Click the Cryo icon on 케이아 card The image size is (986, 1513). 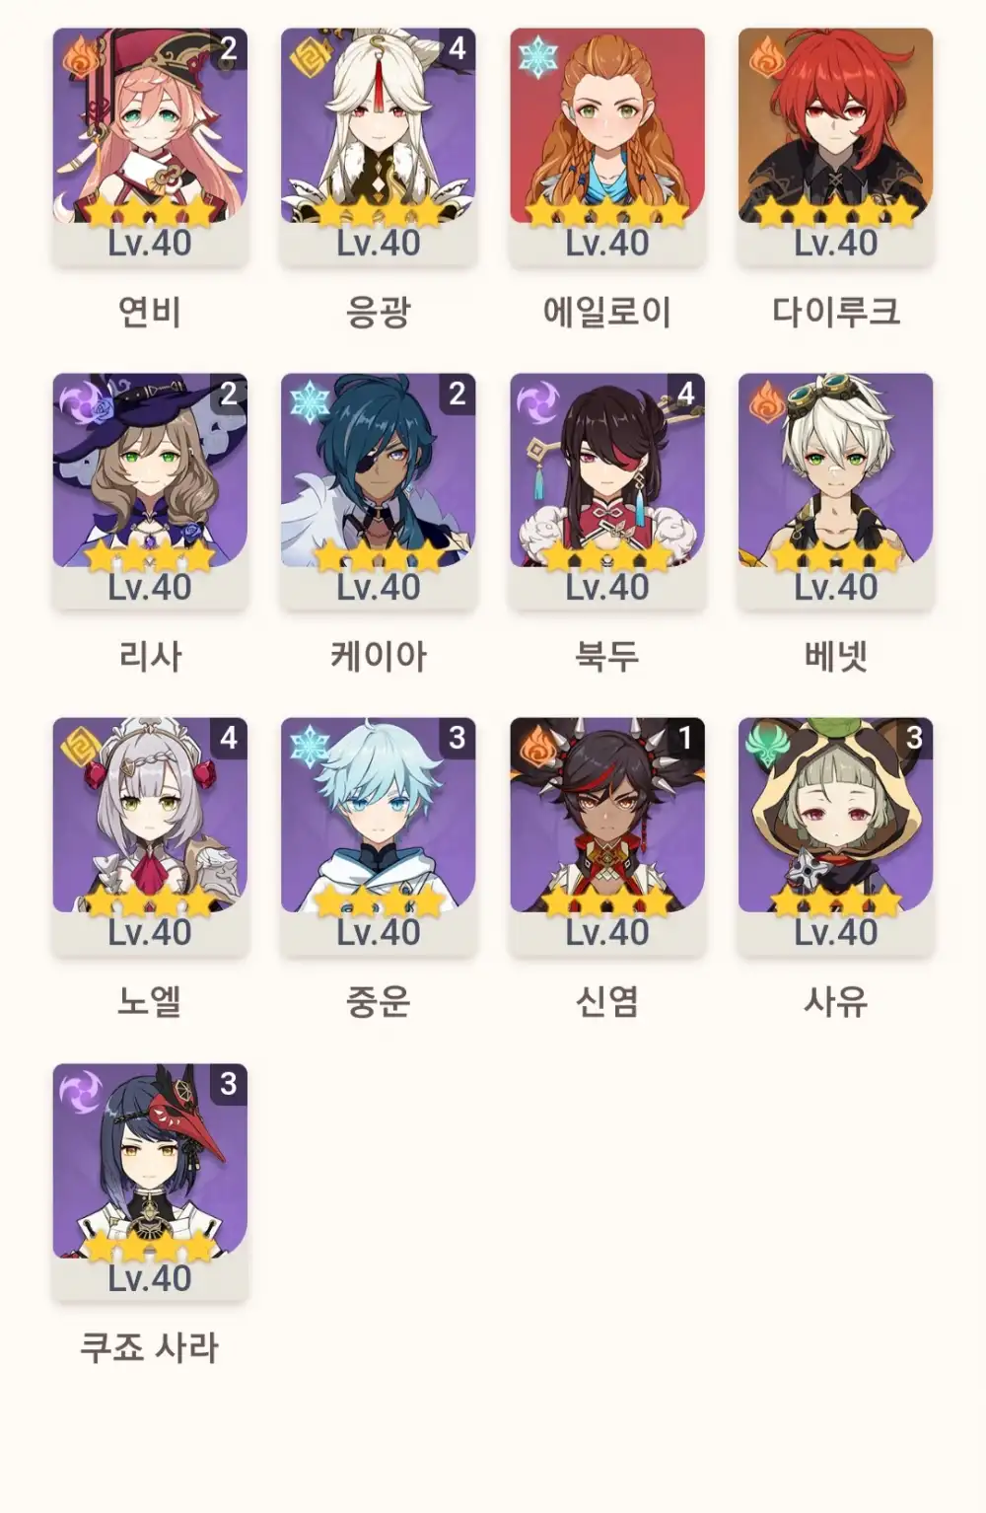(x=310, y=402)
